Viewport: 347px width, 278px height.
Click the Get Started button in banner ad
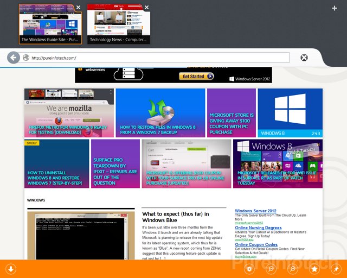[197, 77]
